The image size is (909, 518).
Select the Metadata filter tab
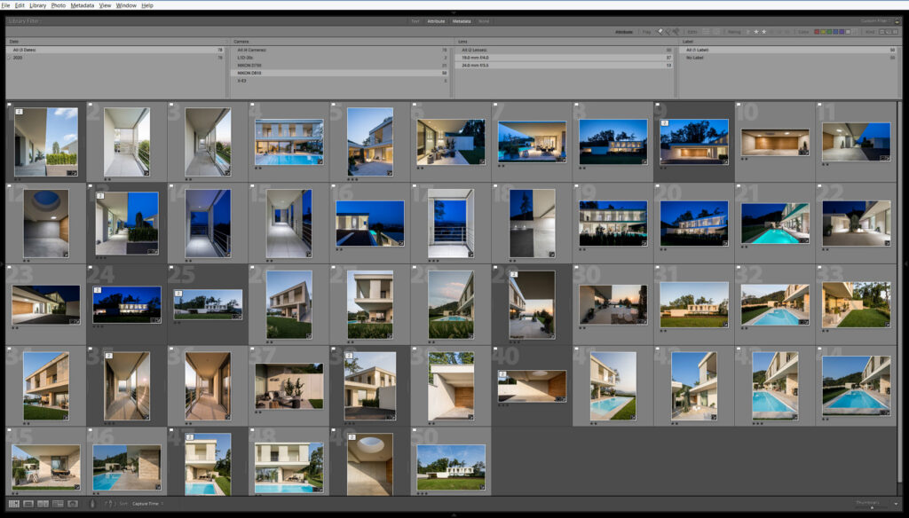click(x=462, y=20)
